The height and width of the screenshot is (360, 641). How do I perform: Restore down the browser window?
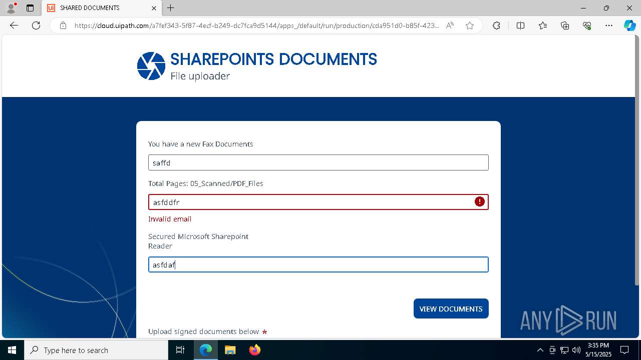point(606,8)
